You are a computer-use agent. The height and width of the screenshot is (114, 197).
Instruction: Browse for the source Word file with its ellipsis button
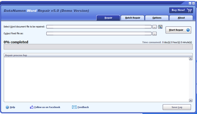154,27
